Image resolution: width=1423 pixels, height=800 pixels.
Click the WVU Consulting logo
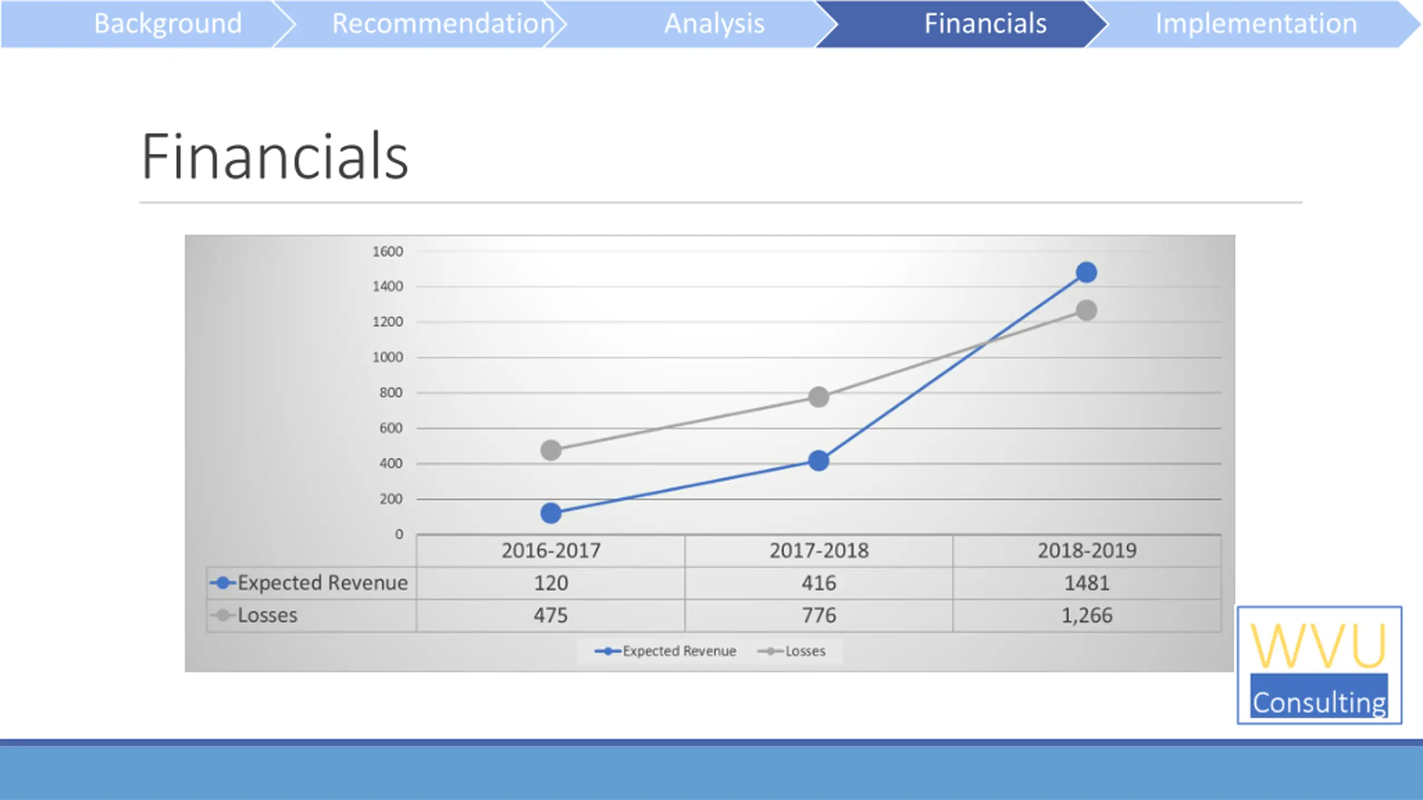point(1319,665)
